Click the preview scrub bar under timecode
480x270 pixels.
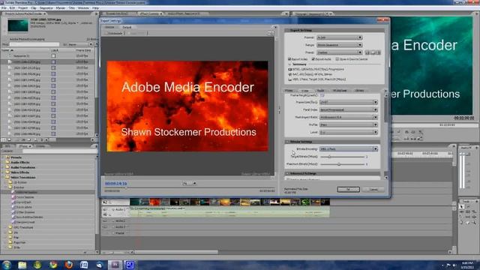[x=189, y=187]
